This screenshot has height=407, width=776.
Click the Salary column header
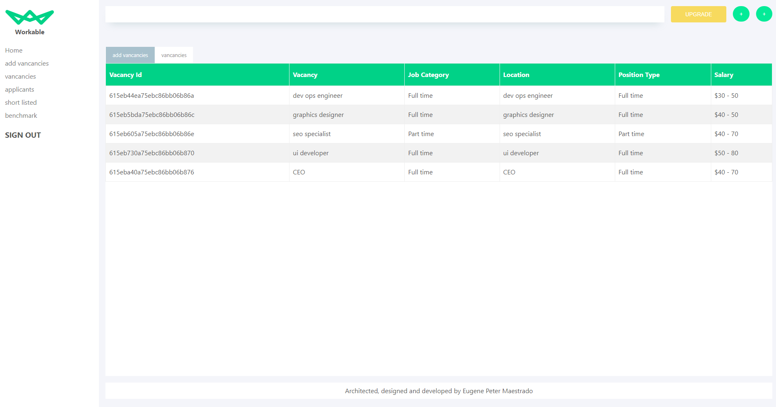(741, 75)
